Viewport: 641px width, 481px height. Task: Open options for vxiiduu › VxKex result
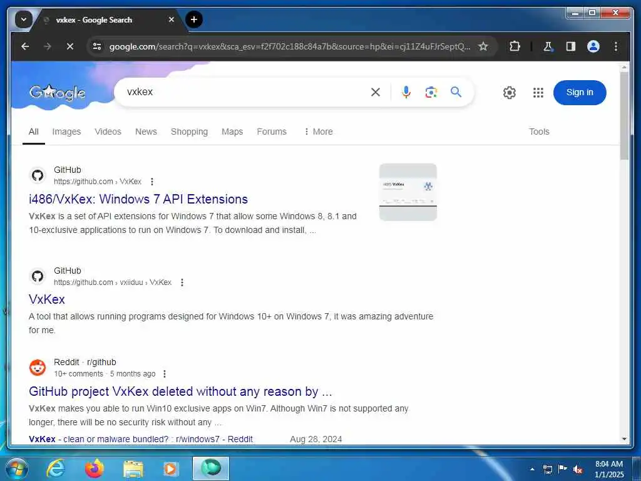click(x=182, y=282)
